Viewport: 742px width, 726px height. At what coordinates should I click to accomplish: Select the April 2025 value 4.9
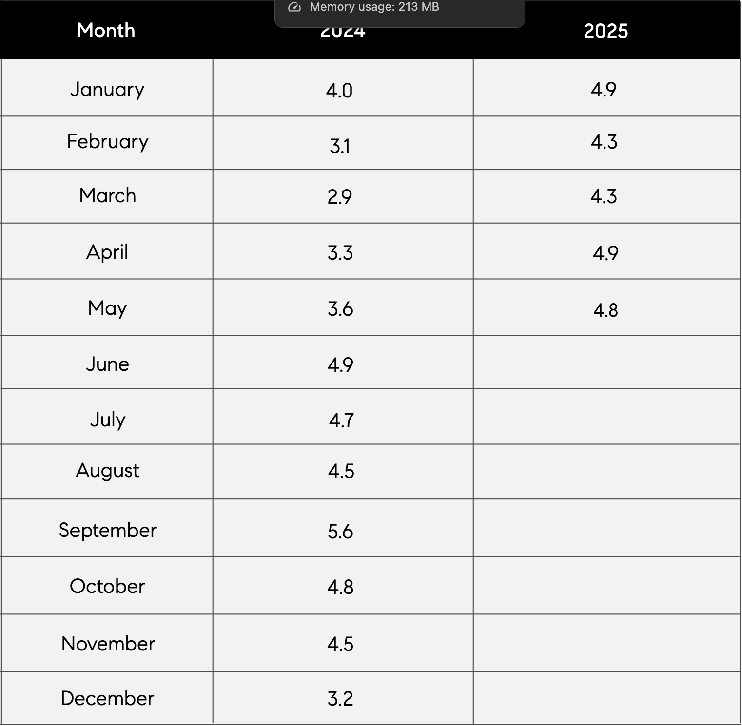605,253
